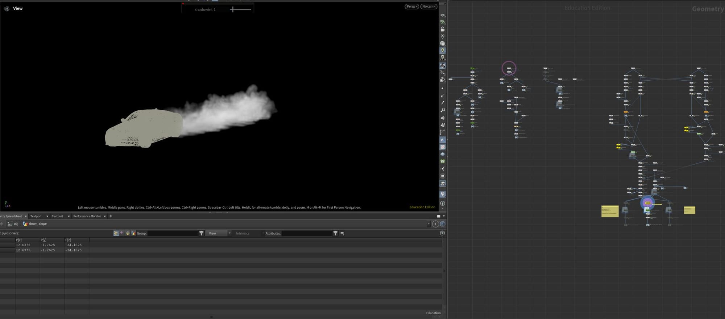Click the Attributes filter funnel icon

[335, 233]
